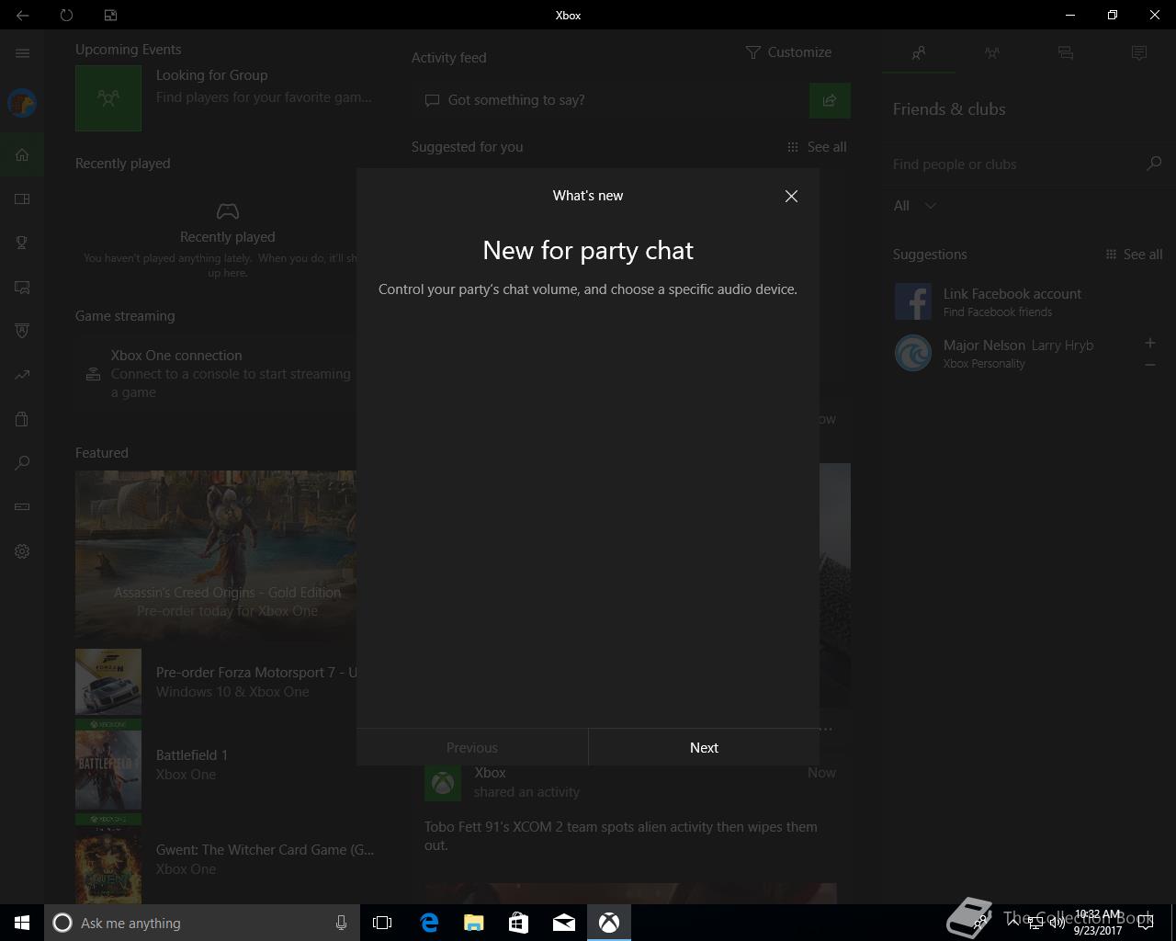This screenshot has width=1176, height=941.
Task: Open Microsoft Store bag icon in sidebar
Action: 22,419
